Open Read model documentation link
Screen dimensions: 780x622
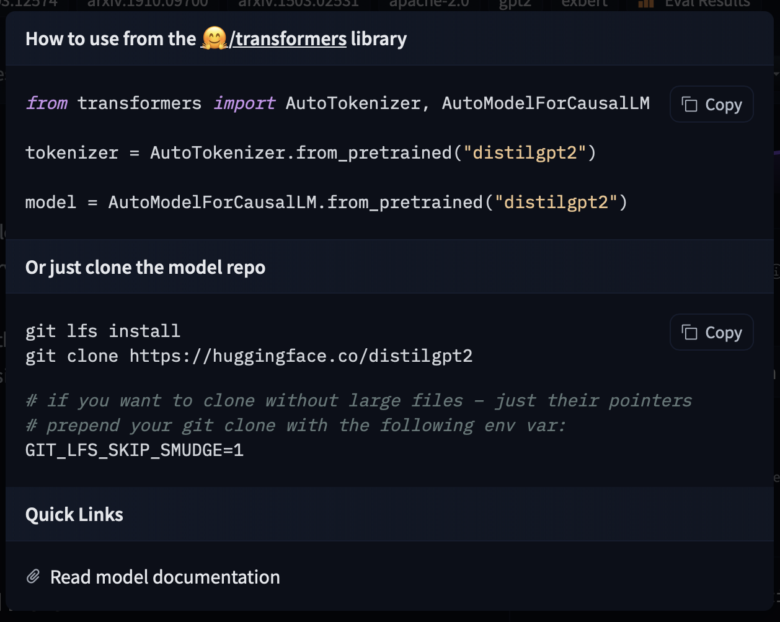coord(165,577)
